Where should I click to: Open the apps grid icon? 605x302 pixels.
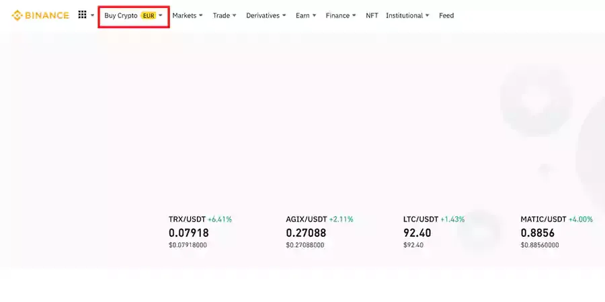coord(82,15)
